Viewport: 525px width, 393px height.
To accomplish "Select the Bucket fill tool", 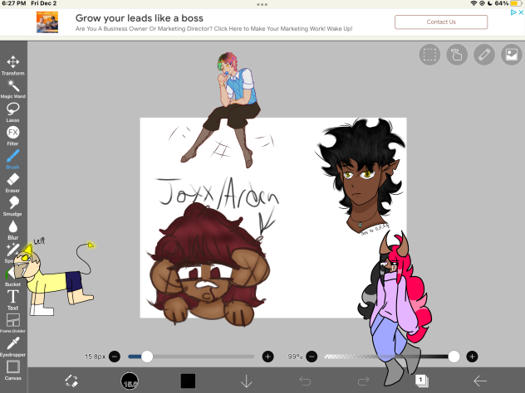I will point(12,277).
